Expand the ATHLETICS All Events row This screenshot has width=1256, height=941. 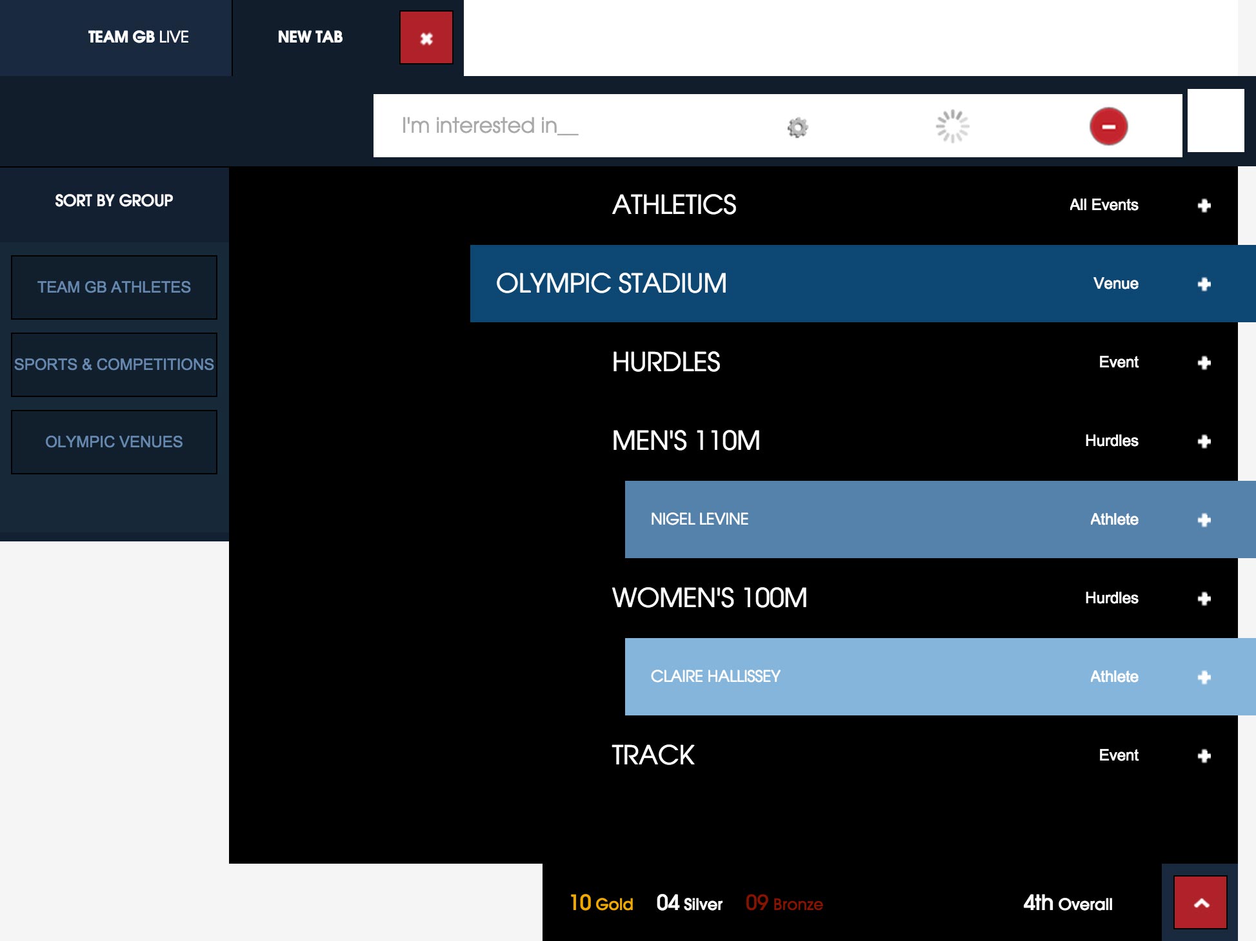pyautogui.click(x=1203, y=205)
